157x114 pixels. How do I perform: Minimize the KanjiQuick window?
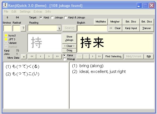click(139, 5)
